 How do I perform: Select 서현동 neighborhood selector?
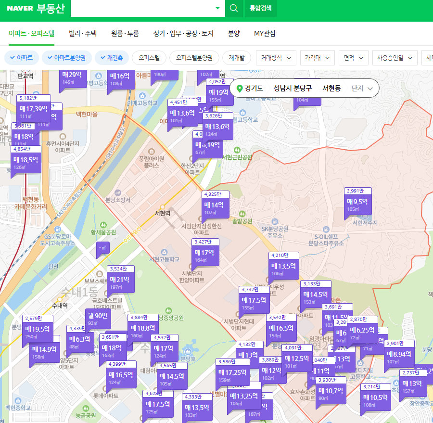[x=331, y=89]
